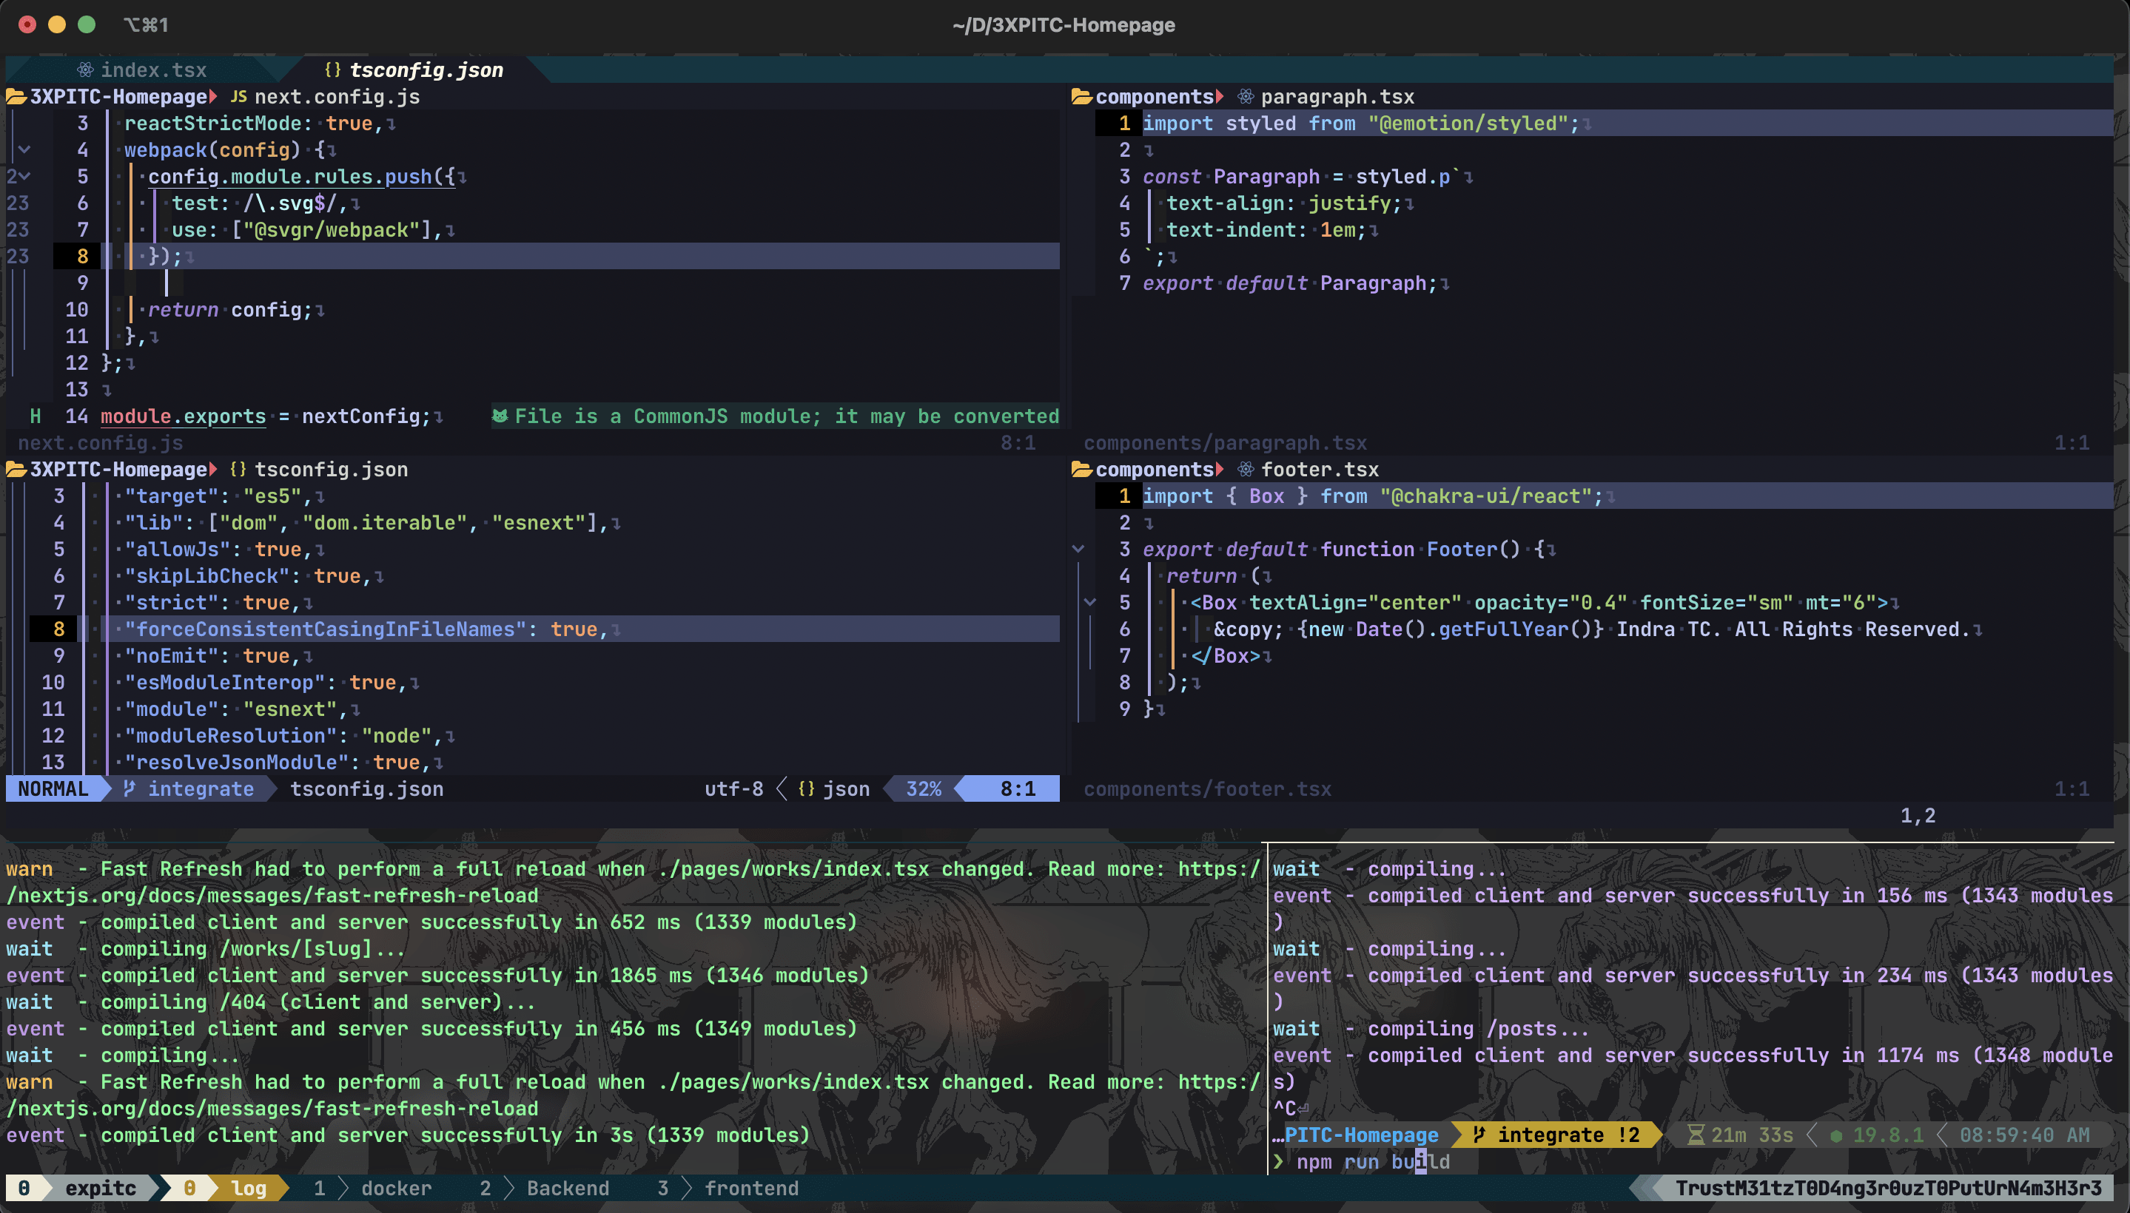
Task: Click the 'Indra TC. All Rights Reserved.' text
Action: coord(1793,629)
